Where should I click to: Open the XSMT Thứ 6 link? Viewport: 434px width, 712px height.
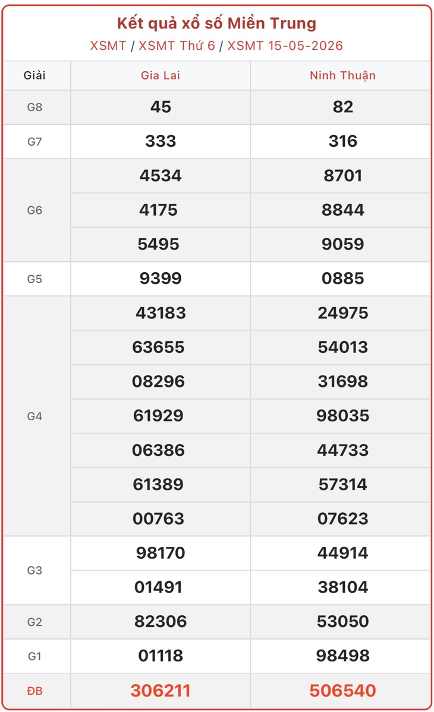[x=177, y=46]
